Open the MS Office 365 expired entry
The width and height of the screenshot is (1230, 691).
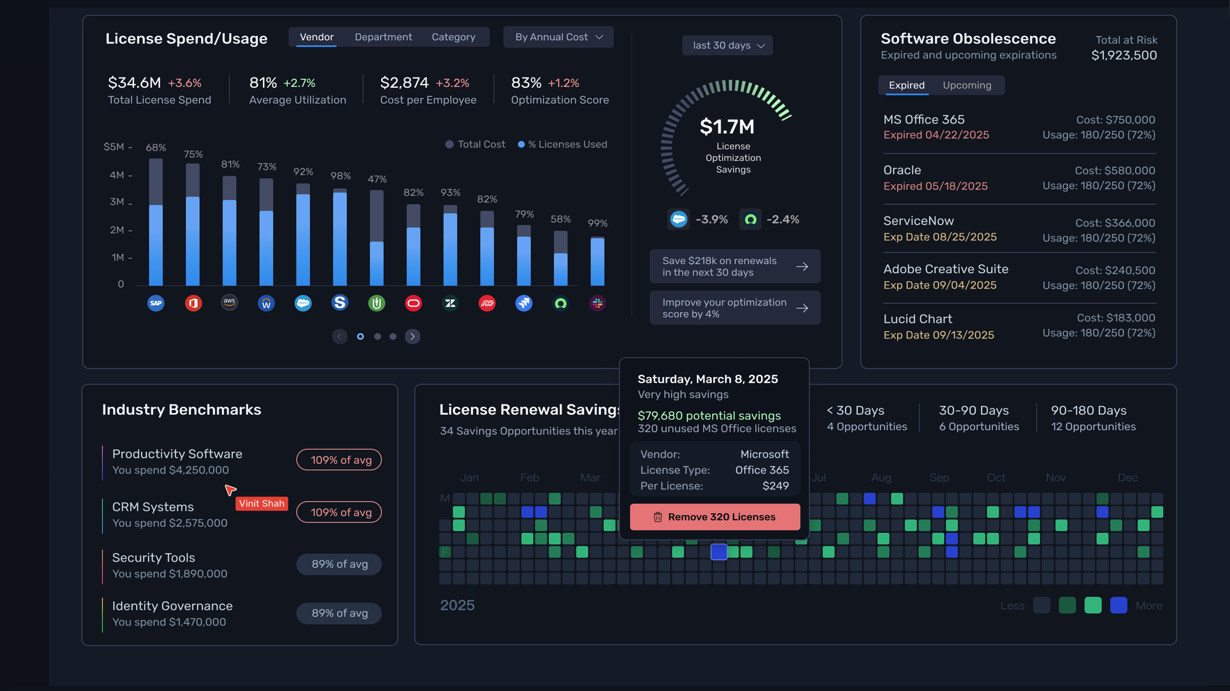1019,127
